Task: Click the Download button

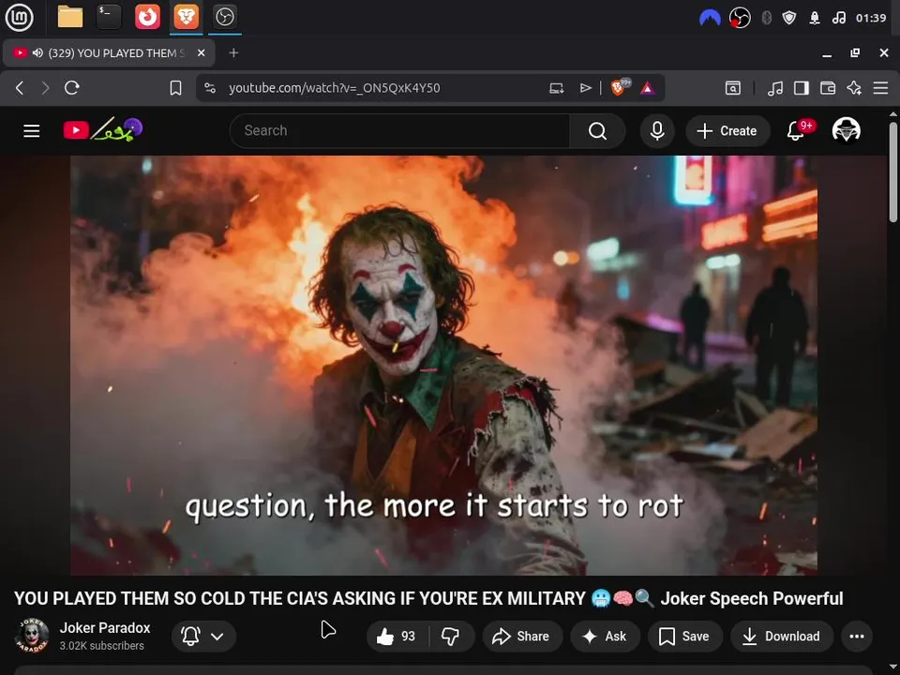Action: tap(782, 636)
